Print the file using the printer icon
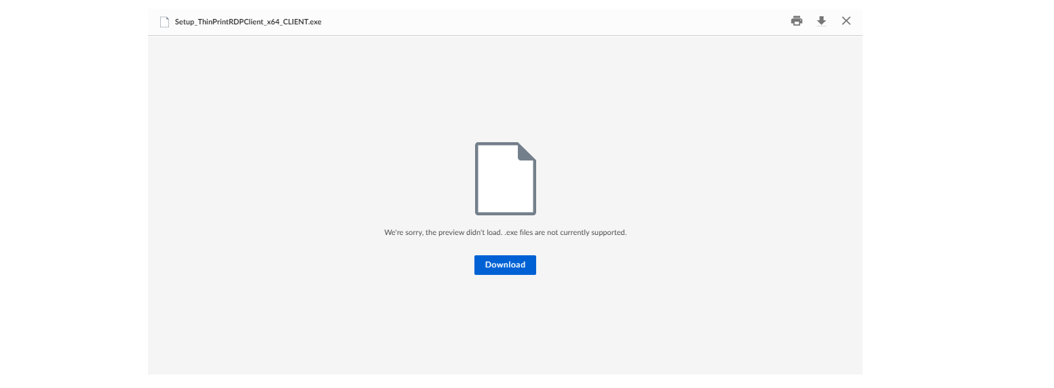1054x388 pixels. click(x=797, y=21)
